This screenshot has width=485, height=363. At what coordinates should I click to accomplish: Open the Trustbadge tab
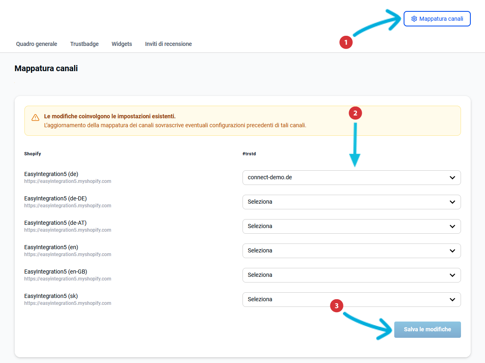84,44
